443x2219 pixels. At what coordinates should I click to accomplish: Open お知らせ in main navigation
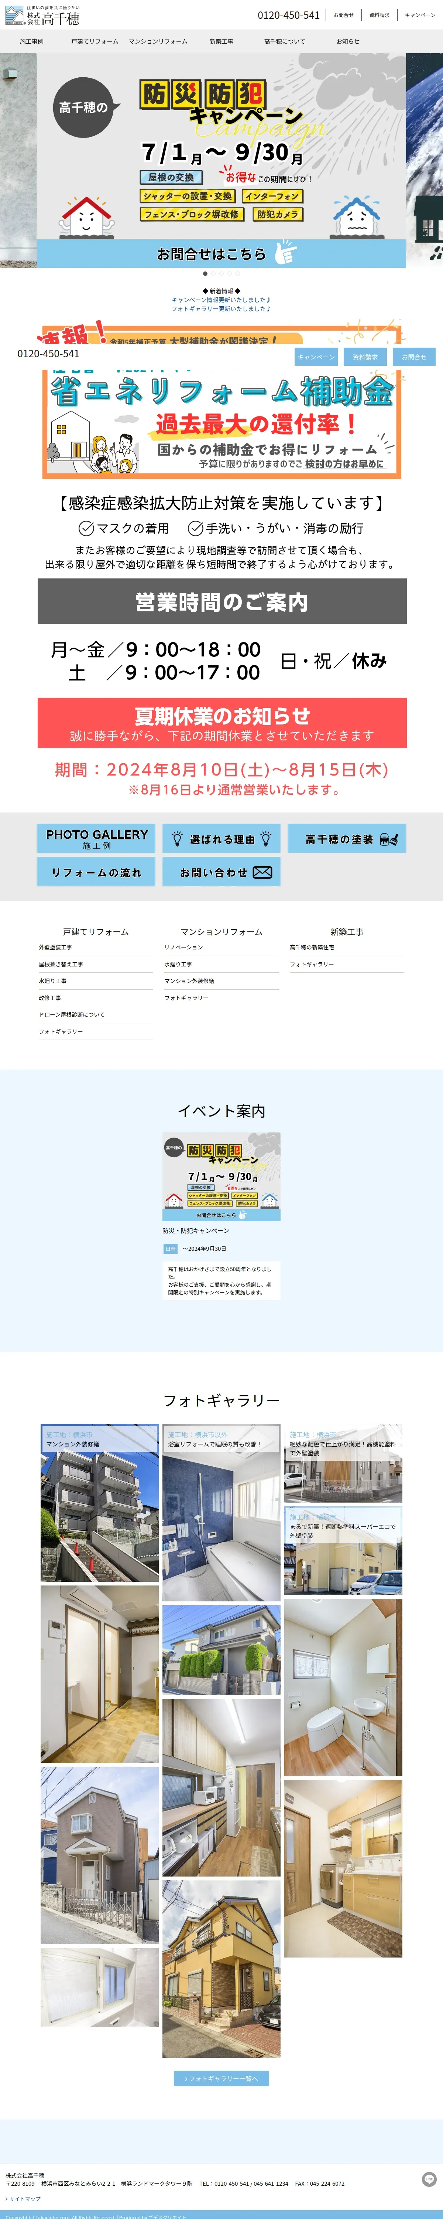tap(347, 41)
